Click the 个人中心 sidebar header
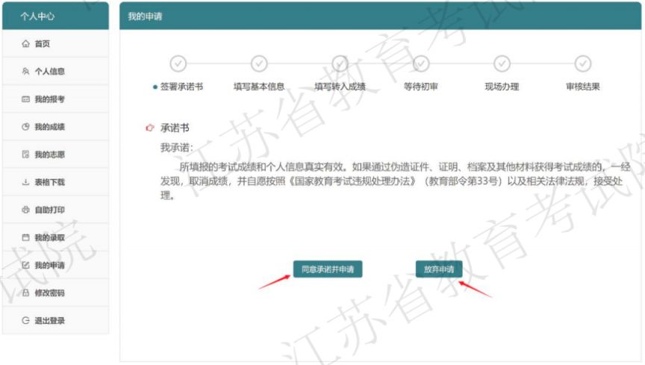645x365 pixels. [55, 16]
